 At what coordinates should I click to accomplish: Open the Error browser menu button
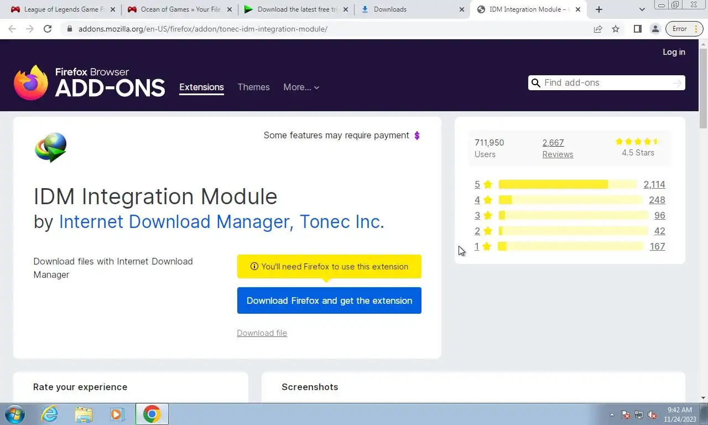tap(684, 29)
